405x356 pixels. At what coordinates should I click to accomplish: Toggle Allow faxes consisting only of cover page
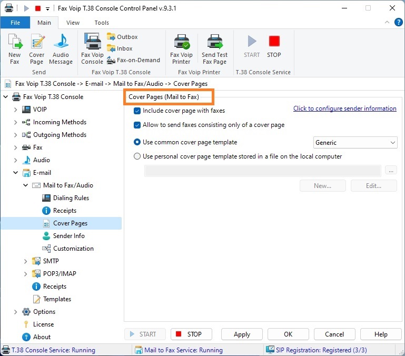[x=137, y=125]
